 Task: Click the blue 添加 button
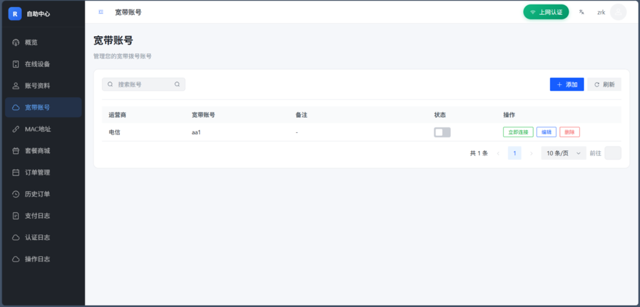[x=567, y=84]
